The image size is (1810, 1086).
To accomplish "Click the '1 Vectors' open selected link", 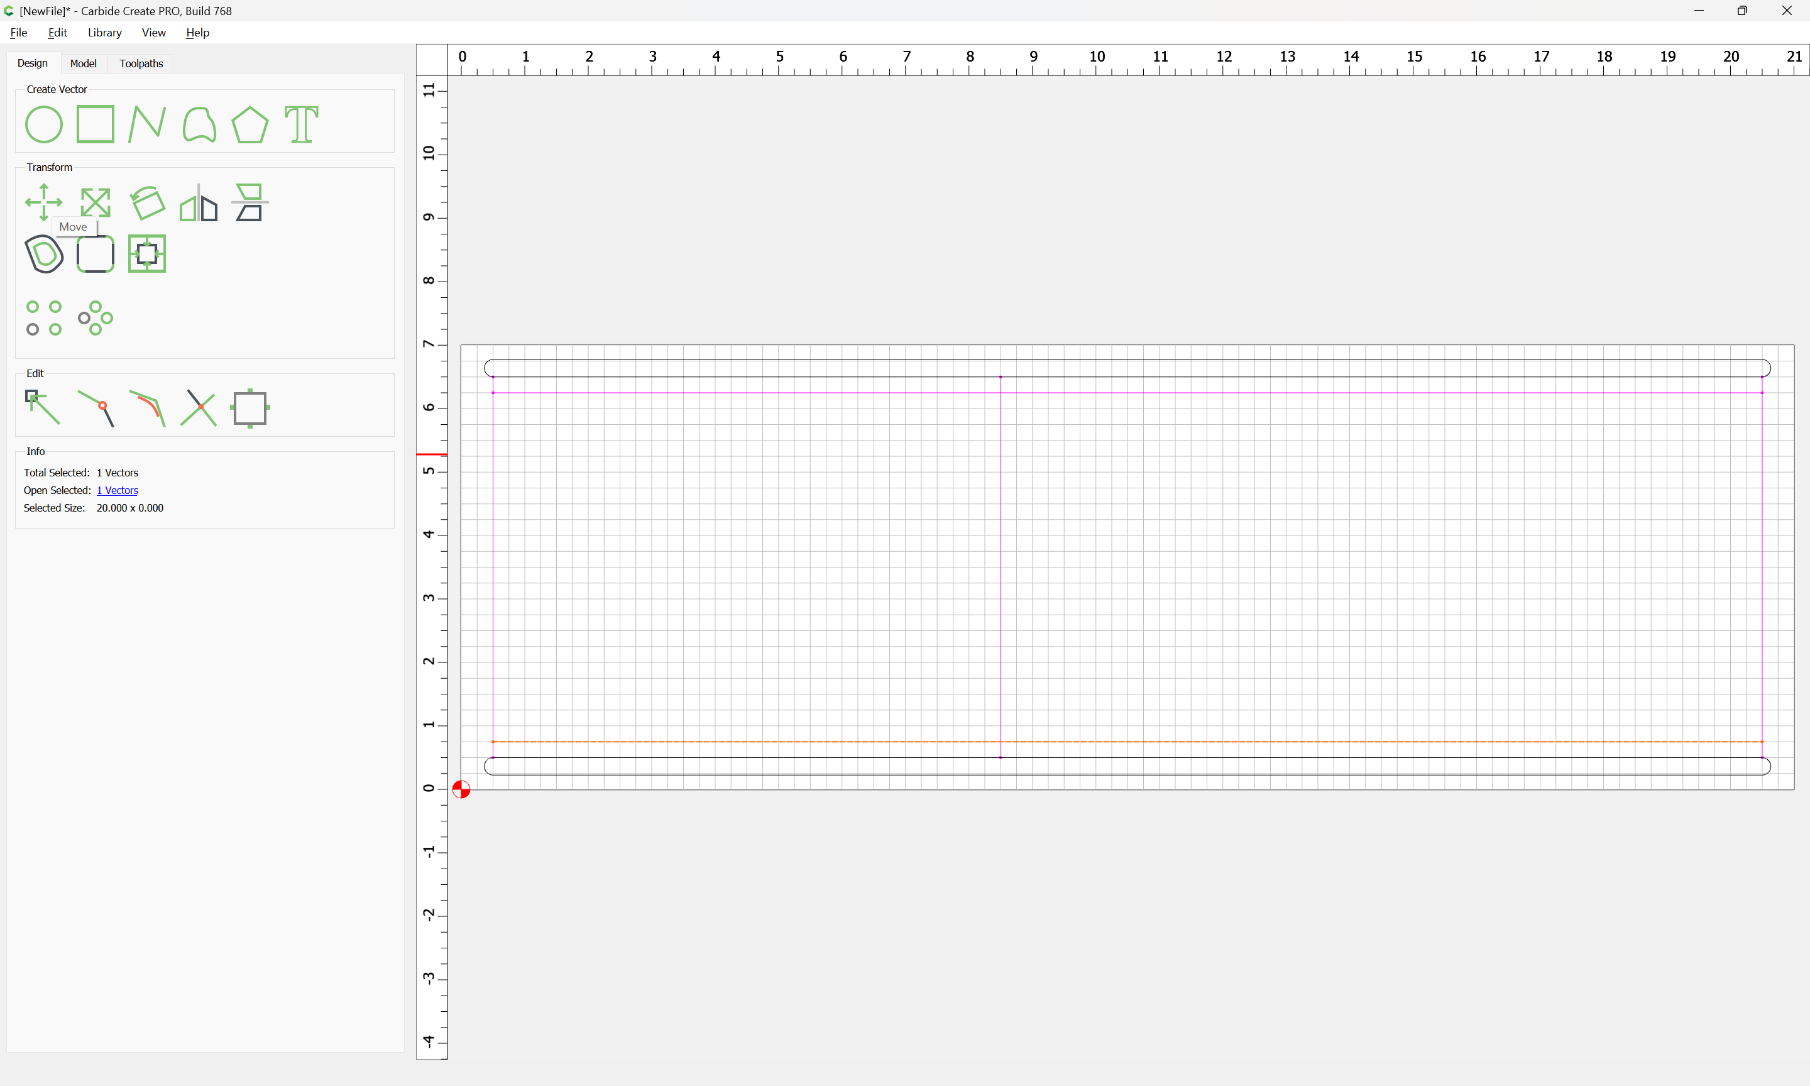I will pyautogui.click(x=117, y=490).
